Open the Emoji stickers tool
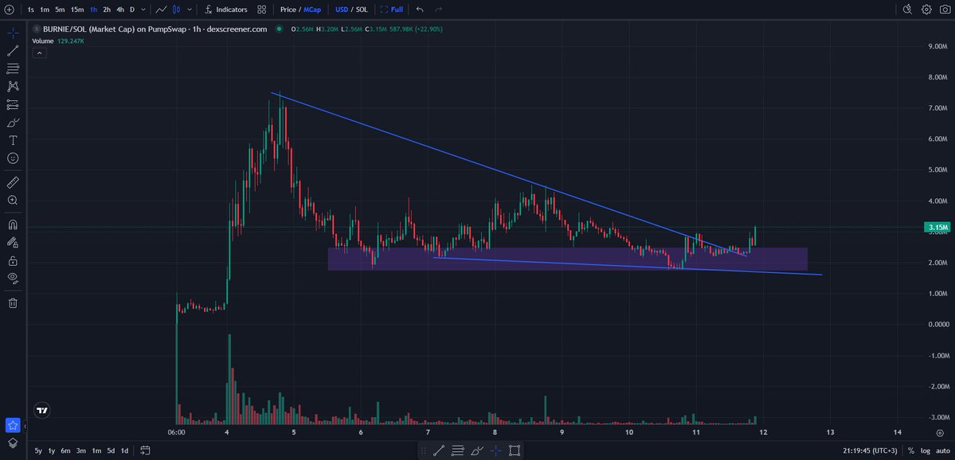 (x=13, y=158)
